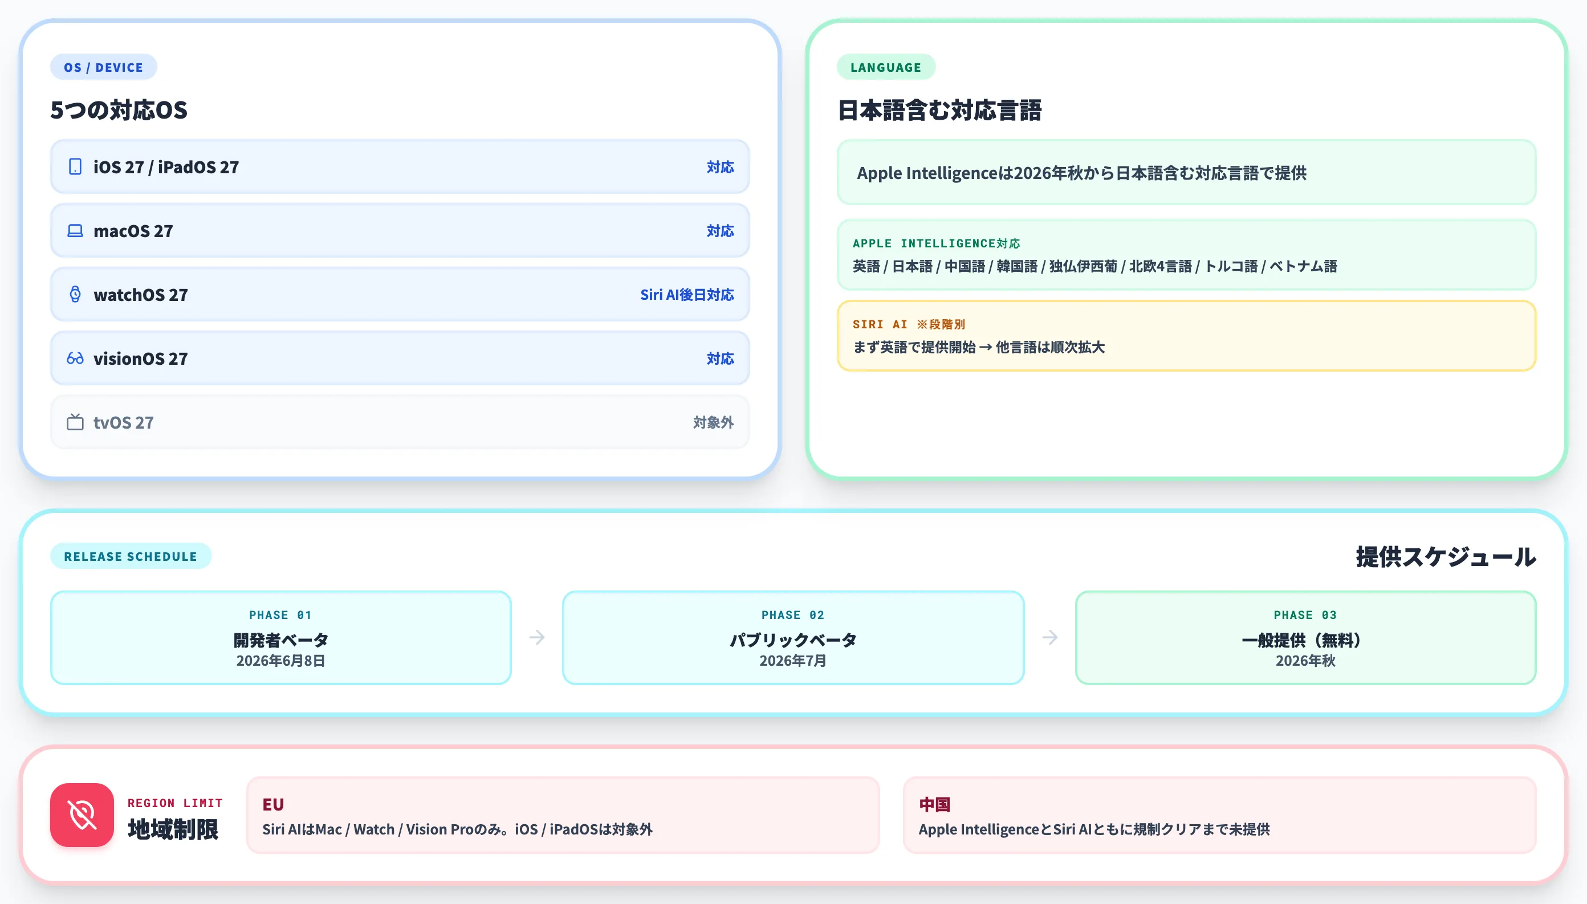Click the 対象外 status for tvOS 27
This screenshot has height=904, width=1587.
[713, 423]
